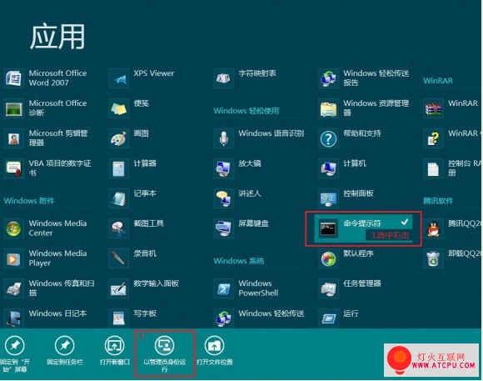Screen dimensions: 483x381
Task: Deselect the checked 命令提示符 tile
Action: (x=363, y=228)
